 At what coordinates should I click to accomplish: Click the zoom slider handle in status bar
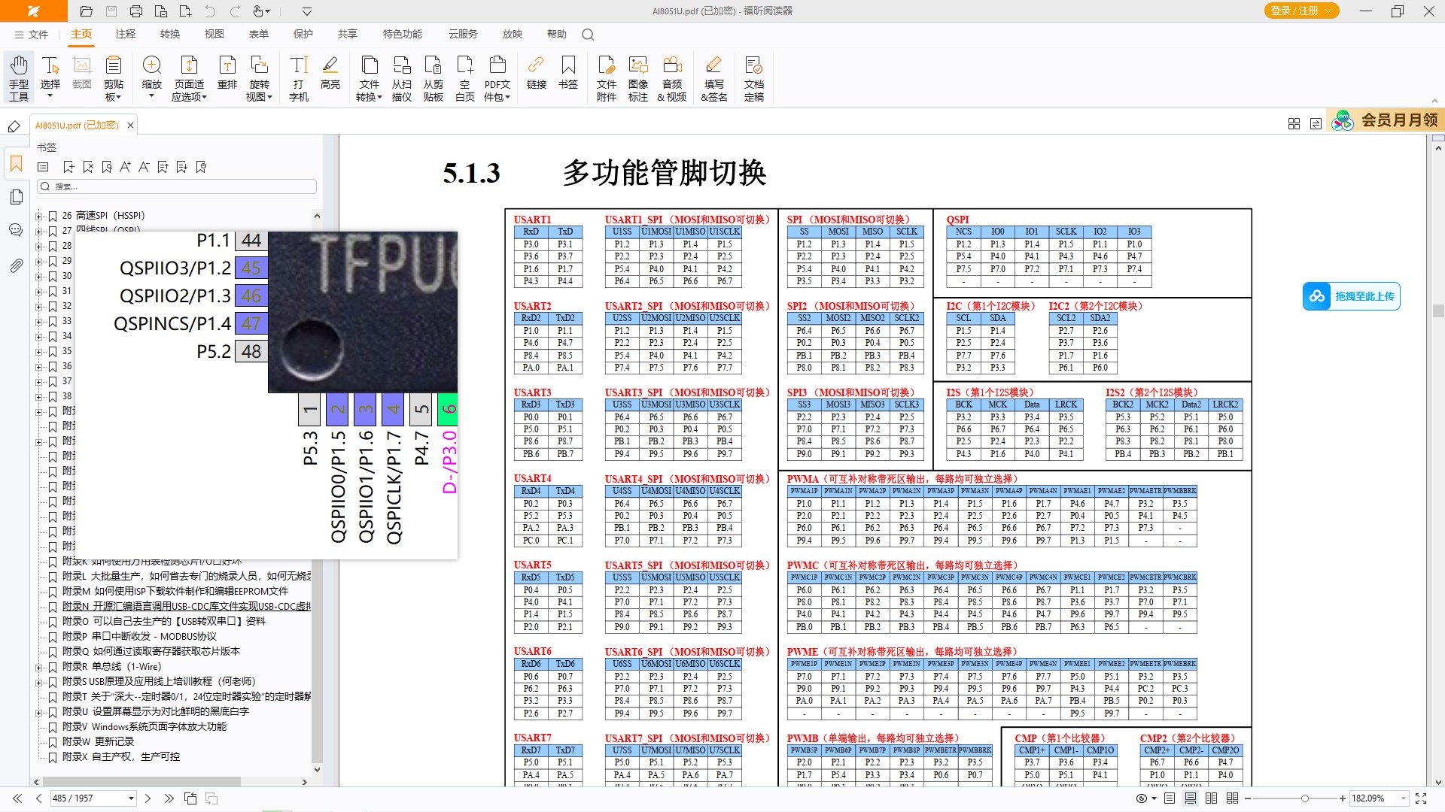[x=1305, y=798]
